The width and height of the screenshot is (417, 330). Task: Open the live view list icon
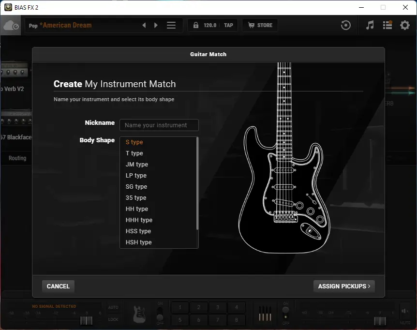coord(387,25)
